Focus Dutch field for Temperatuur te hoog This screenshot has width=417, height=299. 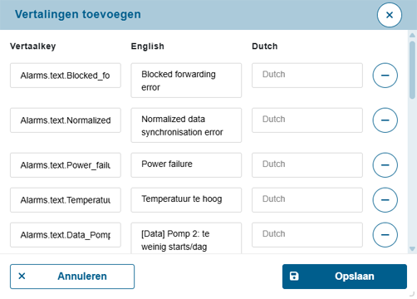click(307, 200)
